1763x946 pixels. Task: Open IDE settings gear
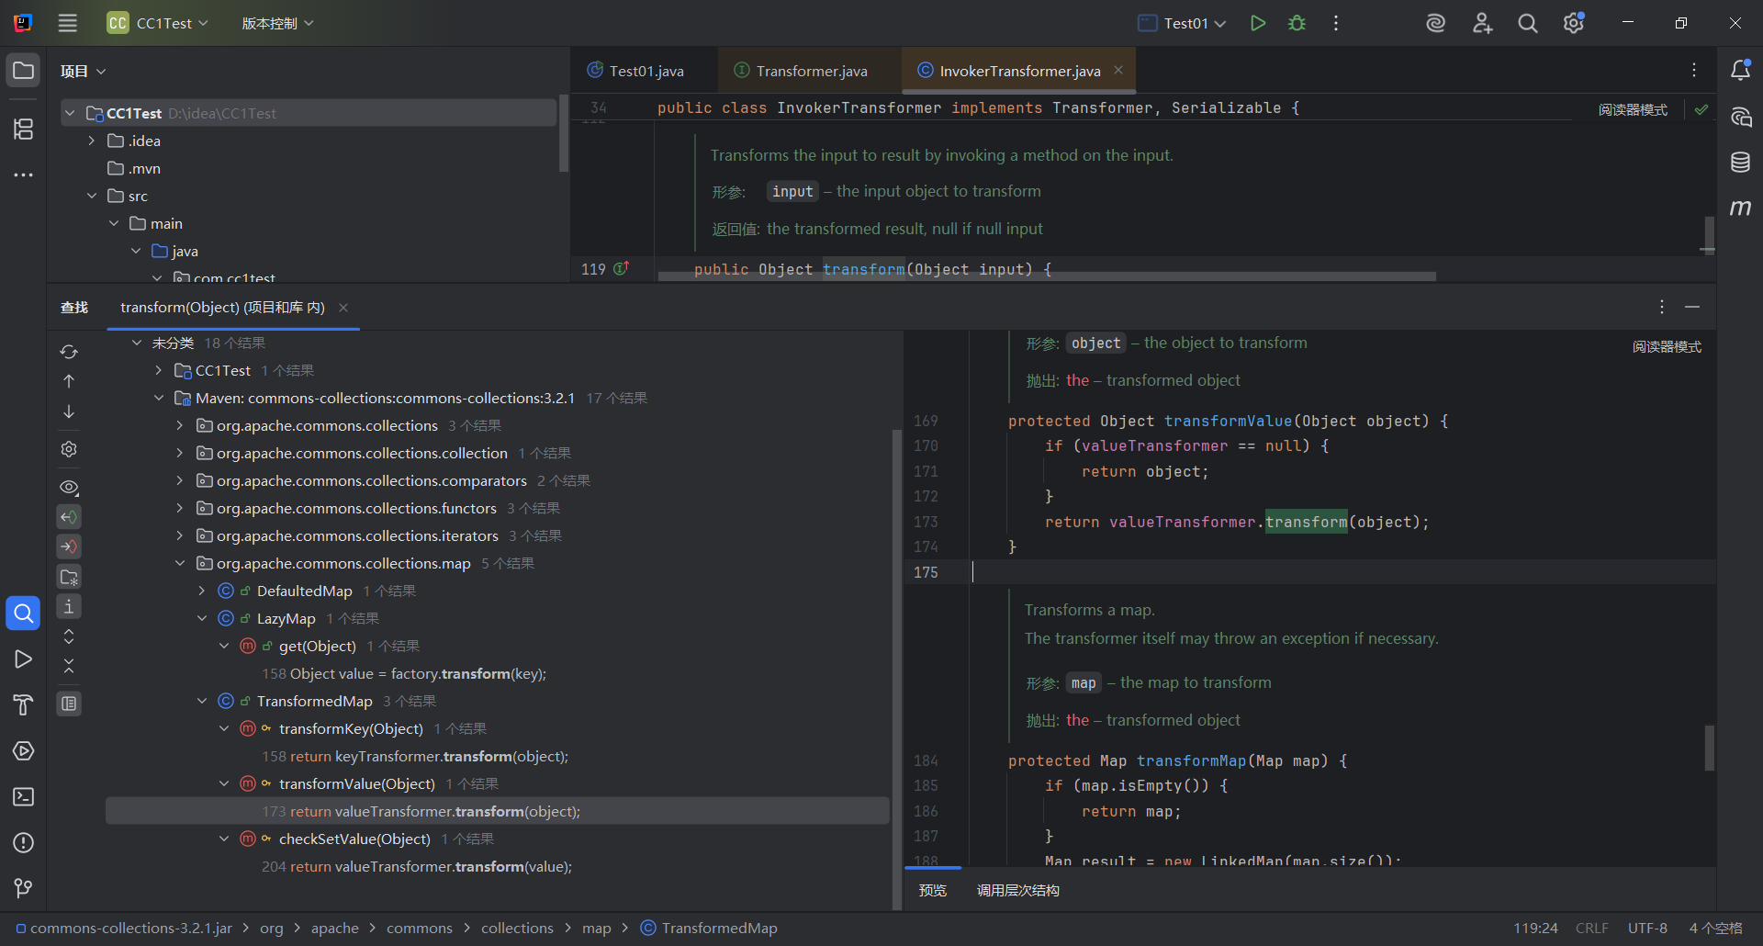point(1574,23)
